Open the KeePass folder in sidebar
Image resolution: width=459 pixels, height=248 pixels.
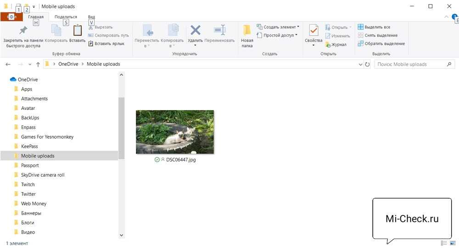click(29, 146)
